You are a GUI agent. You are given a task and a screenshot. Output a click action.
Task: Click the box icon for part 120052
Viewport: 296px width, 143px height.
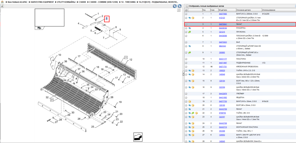click(x=193, y=135)
